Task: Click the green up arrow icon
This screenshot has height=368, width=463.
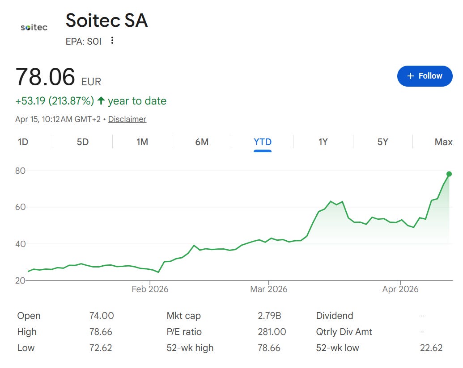Action: [x=101, y=100]
